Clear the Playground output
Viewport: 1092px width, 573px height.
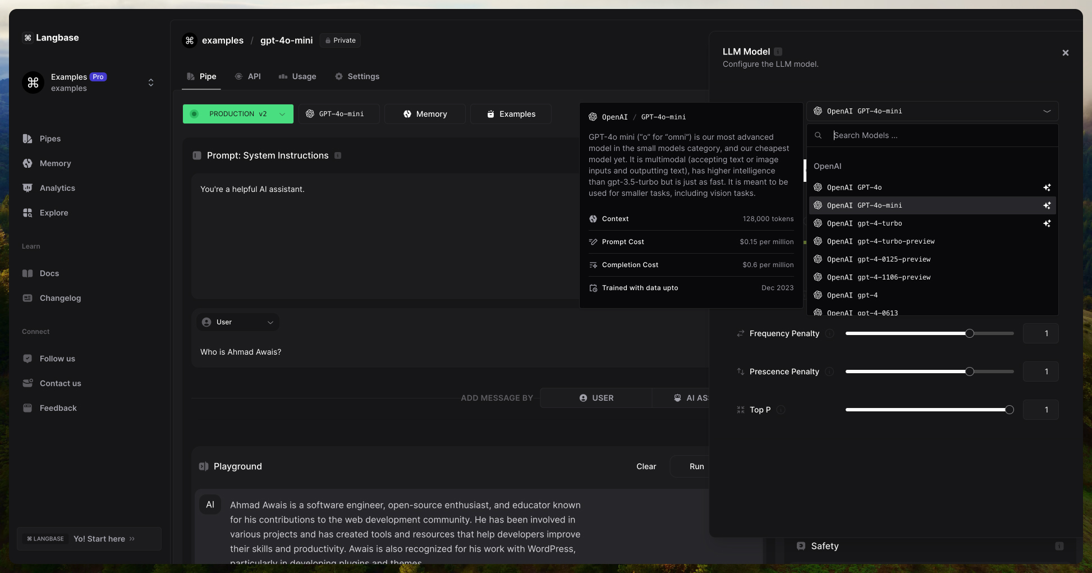click(646, 466)
